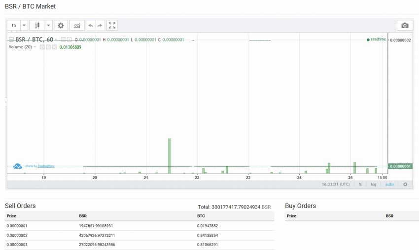
Task: Click the realtime status indicator
Action: (376, 39)
